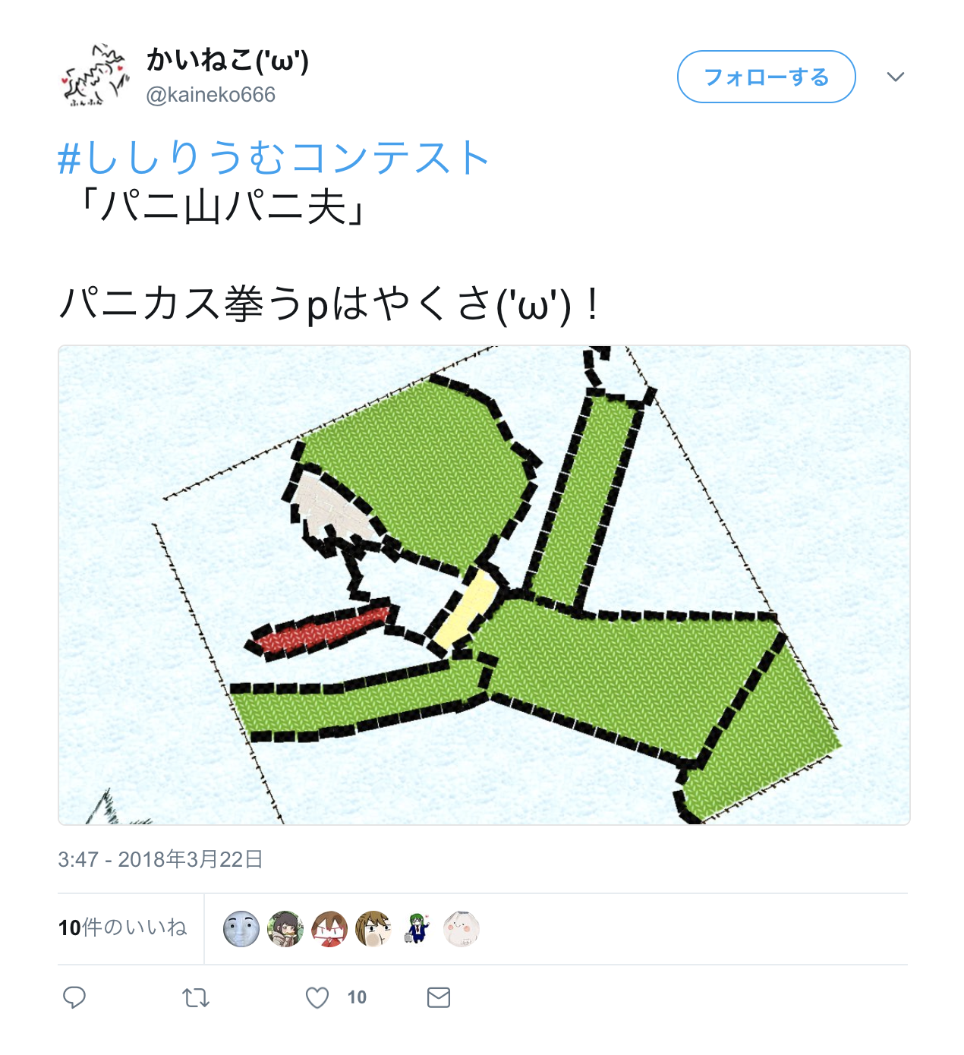Click the フォローする follow button

(767, 77)
